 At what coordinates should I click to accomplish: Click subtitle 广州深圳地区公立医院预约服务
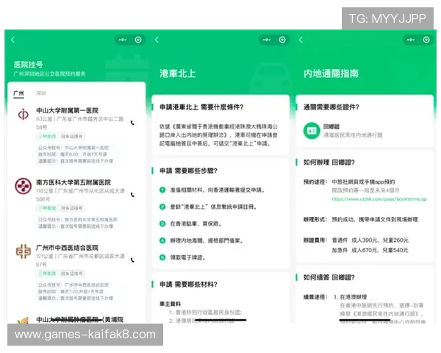pyautogui.click(x=49, y=74)
